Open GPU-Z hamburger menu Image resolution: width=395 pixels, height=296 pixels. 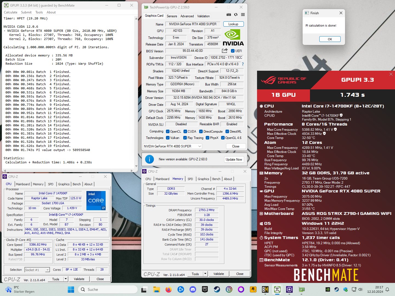pyautogui.click(x=243, y=15)
